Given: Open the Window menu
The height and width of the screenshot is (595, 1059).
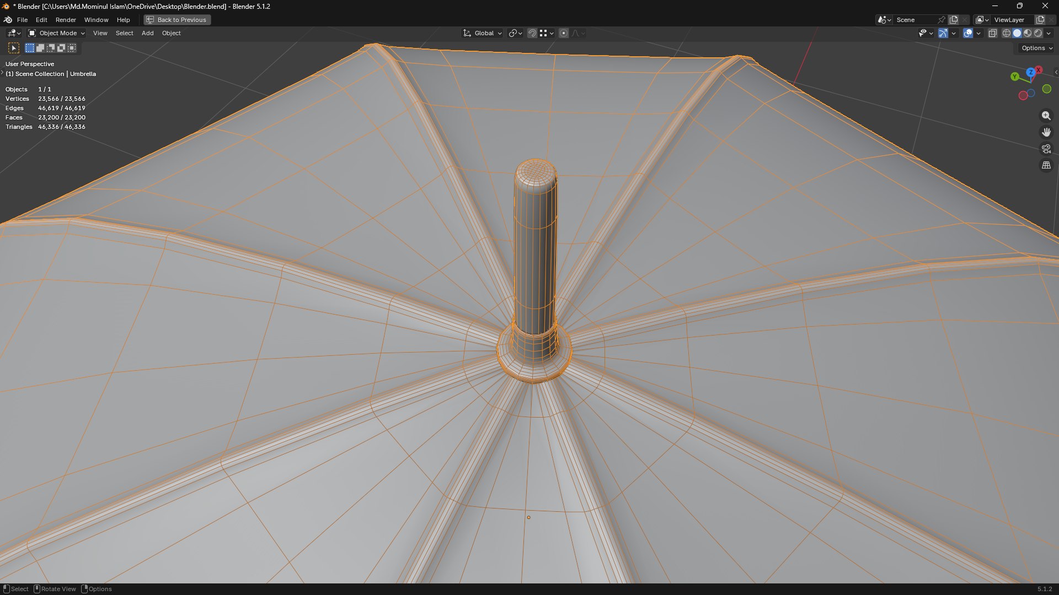Looking at the screenshot, I should 96,20.
